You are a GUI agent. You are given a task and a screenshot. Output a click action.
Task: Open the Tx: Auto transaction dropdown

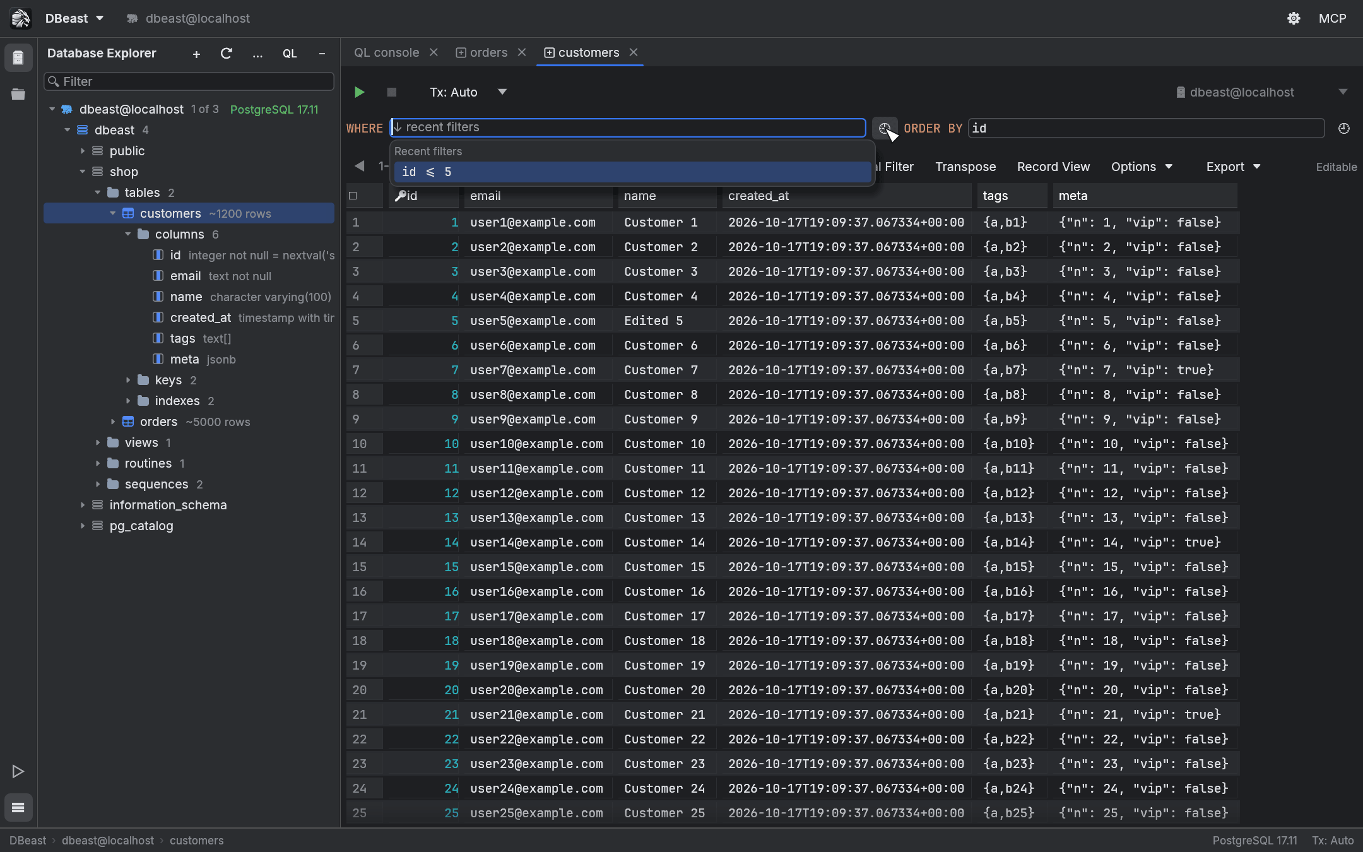click(468, 92)
